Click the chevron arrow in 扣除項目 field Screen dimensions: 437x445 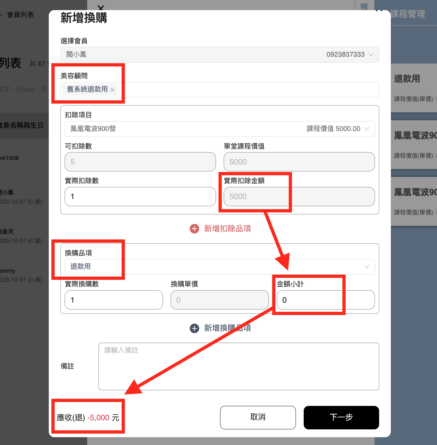coord(367,129)
